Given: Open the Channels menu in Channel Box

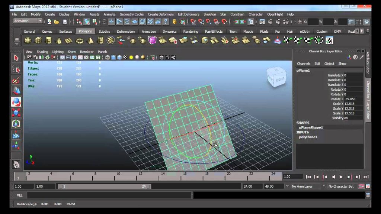Looking at the screenshot, I should pyautogui.click(x=304, y=64).
